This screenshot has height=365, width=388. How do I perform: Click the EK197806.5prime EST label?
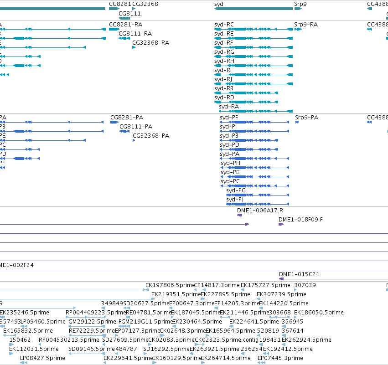pos(170,285)
